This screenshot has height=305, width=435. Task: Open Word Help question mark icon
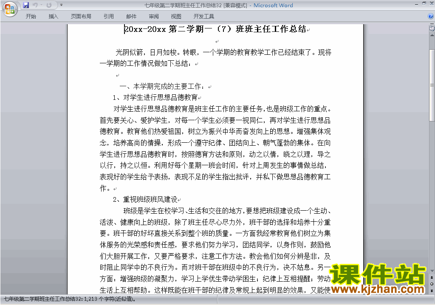tap(431, 17)
